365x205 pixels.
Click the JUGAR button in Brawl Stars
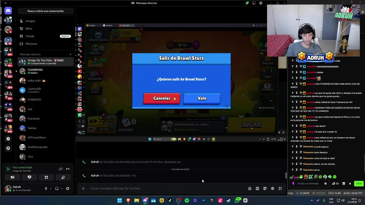point(251,125)
